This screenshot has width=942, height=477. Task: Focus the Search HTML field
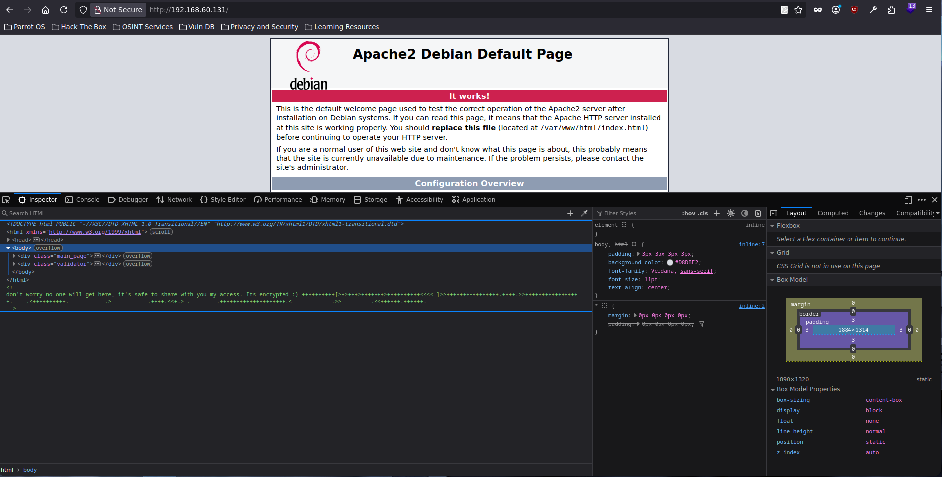pyautogui.click(x=281, y=213)
